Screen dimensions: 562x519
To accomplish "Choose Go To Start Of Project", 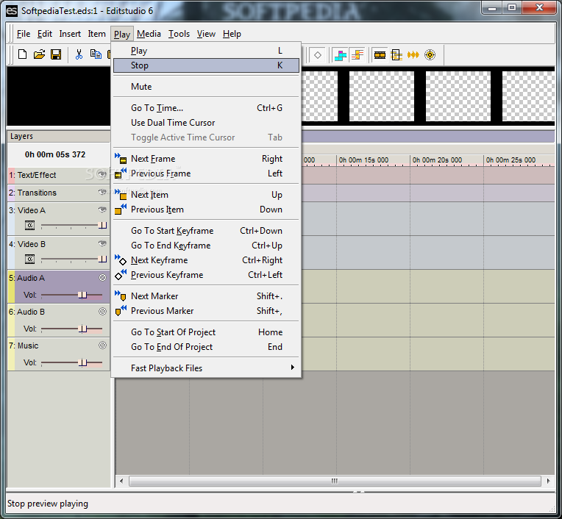I will pos(206,332).
